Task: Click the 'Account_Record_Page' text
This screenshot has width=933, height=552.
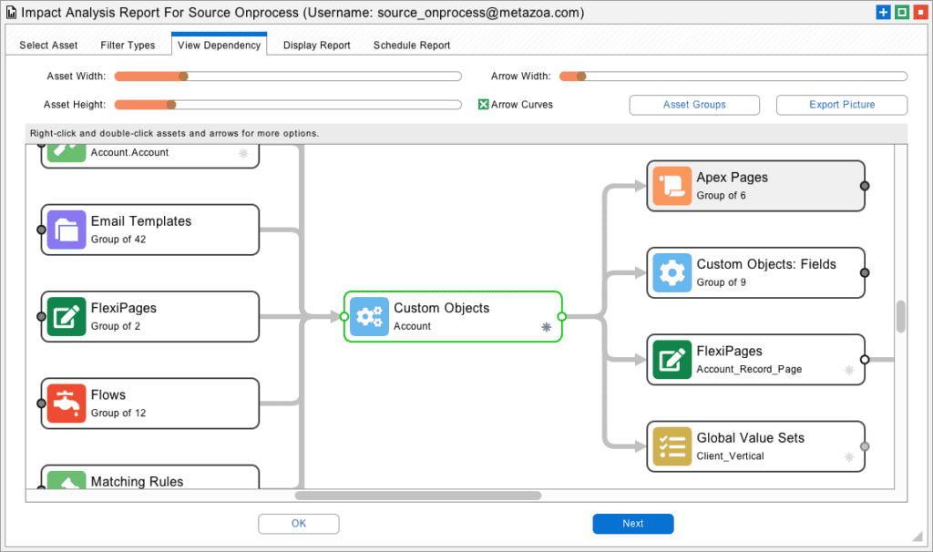Action: (x=749, y=369)
